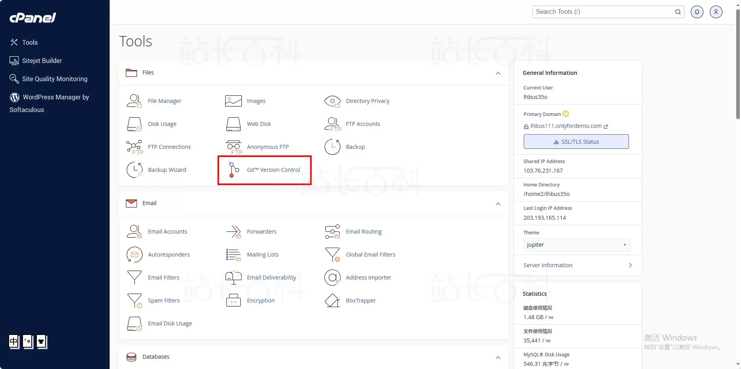Collapse the Files section
This screenshot has width=741, height=369.
pyautogui.click(x=498, y=73)
